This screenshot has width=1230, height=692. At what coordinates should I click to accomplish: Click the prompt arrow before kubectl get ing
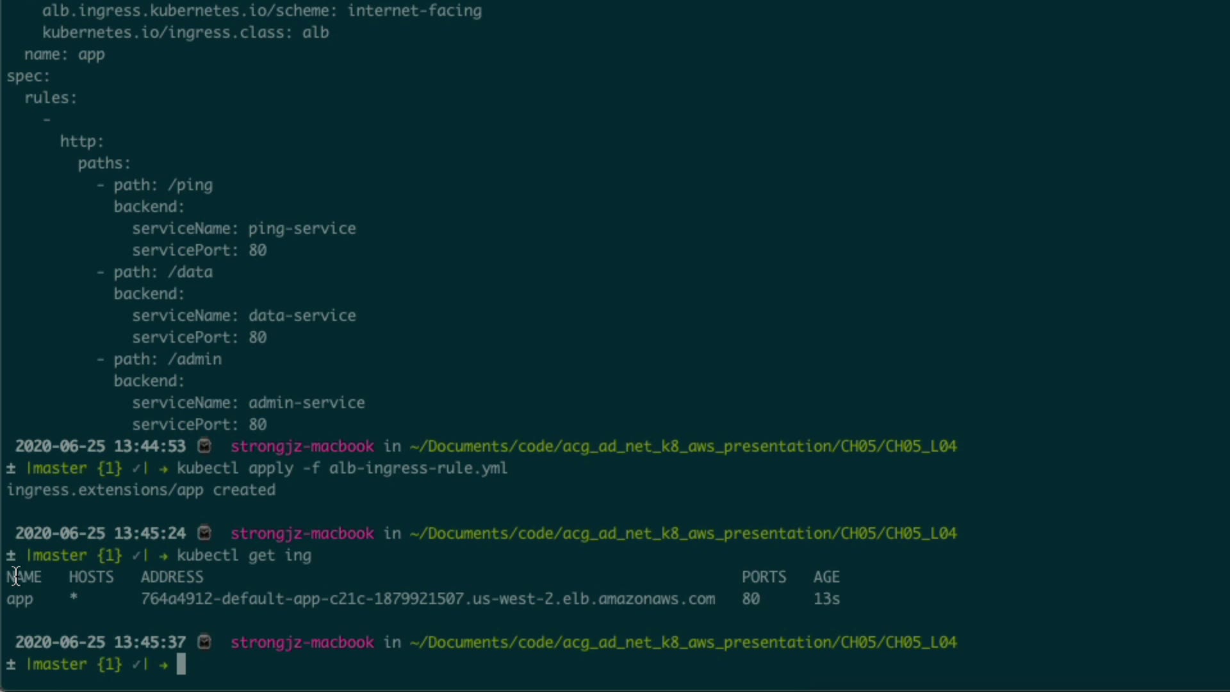[x=163, y=556]
